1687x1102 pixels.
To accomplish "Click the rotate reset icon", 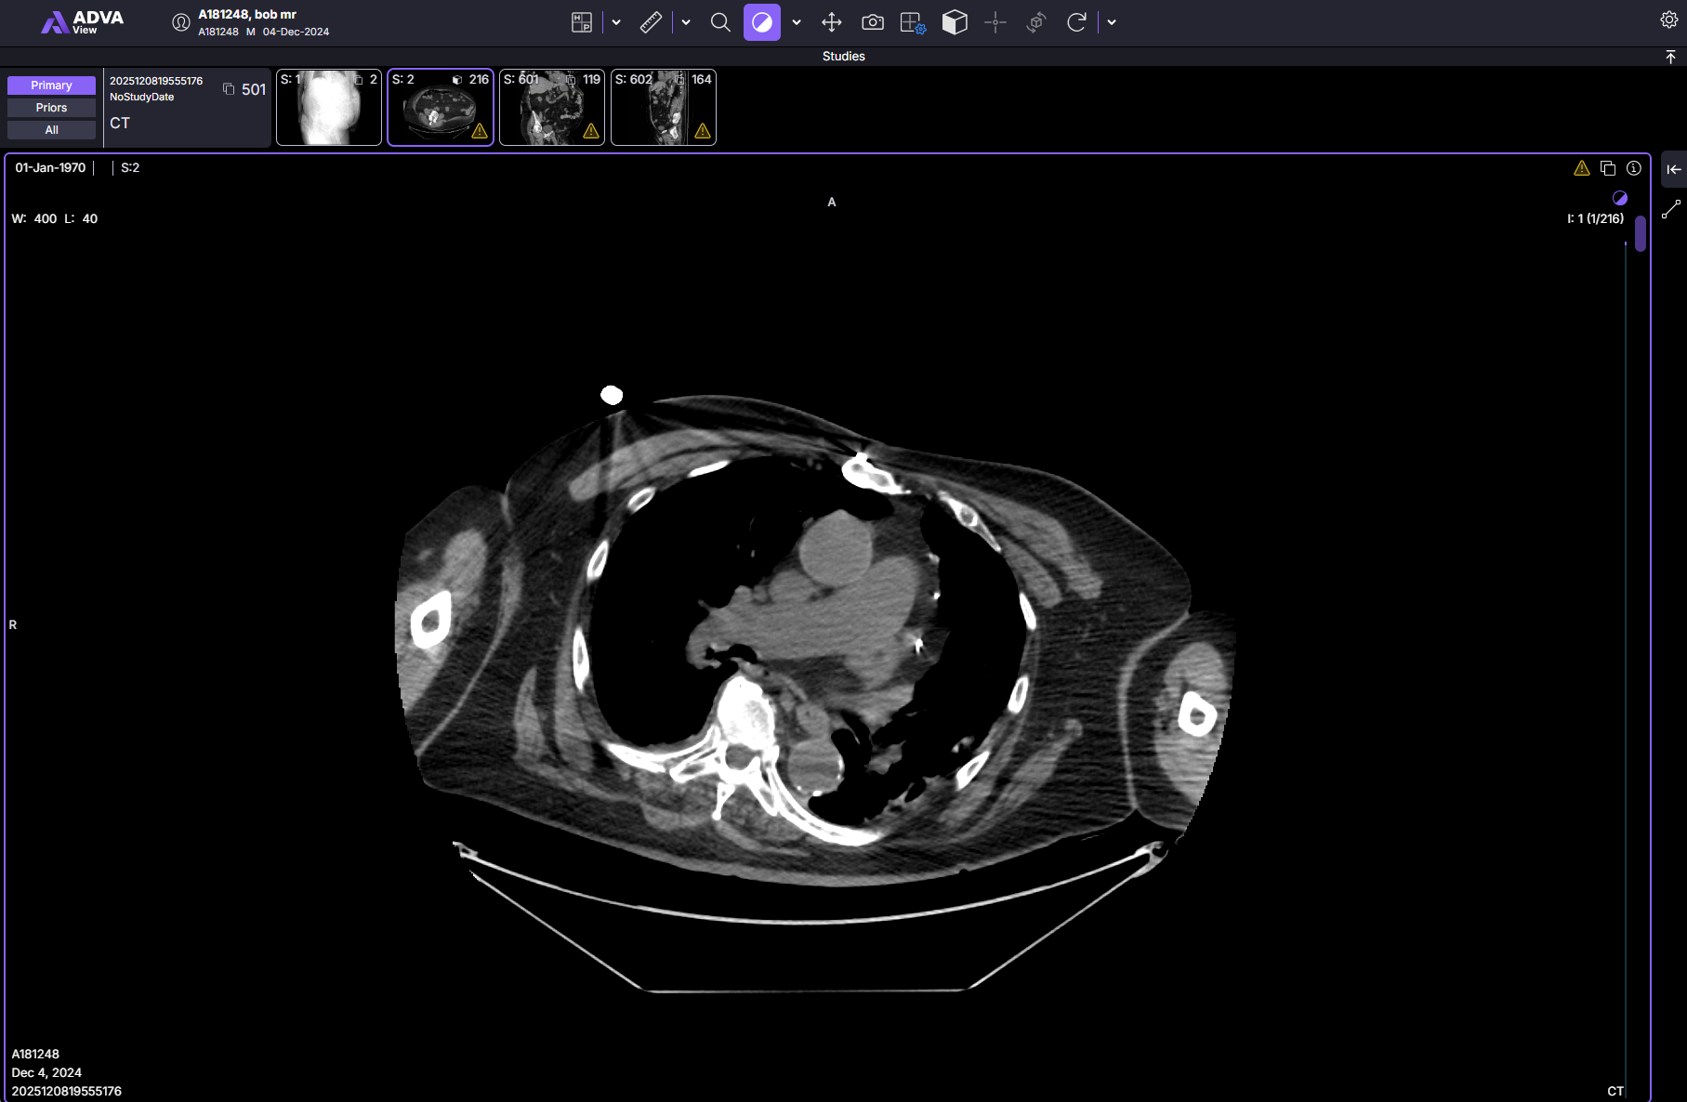I will [1076, 22].
